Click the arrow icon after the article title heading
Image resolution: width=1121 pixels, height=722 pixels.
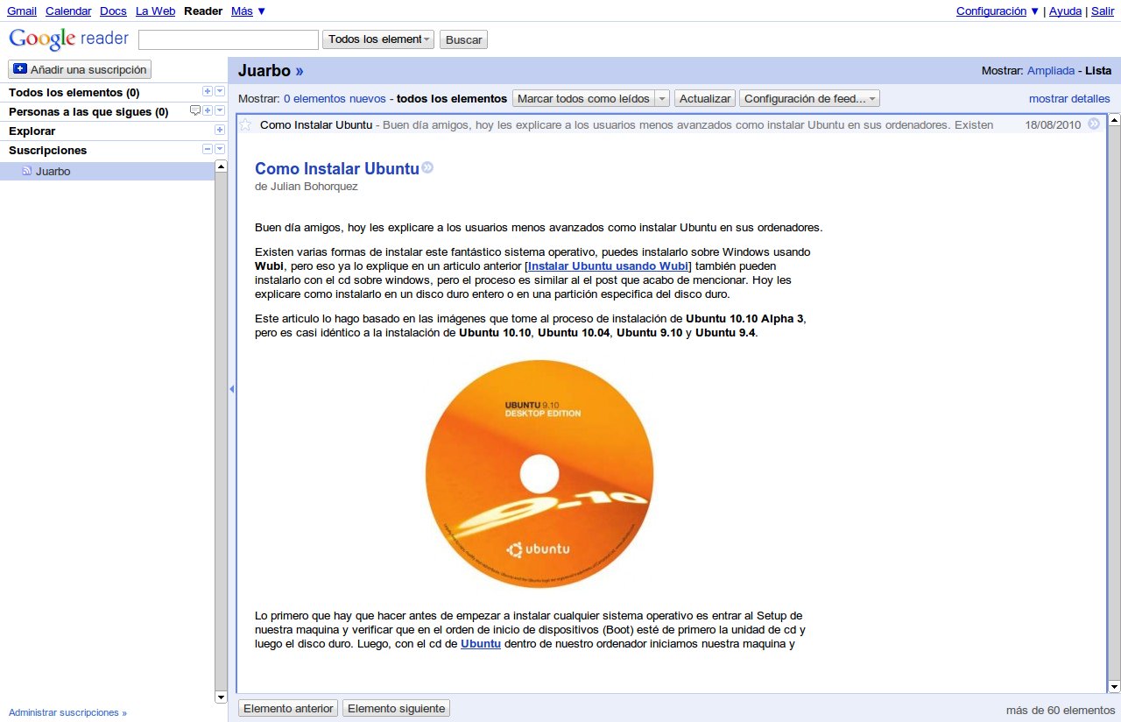click(427, 168)
